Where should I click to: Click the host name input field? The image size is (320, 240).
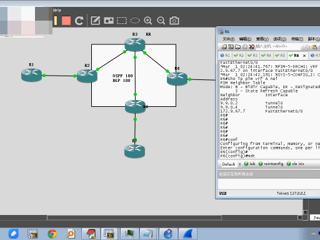(278, 46)
